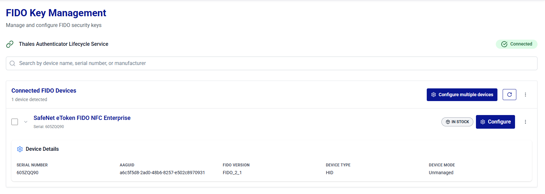Screen dimensions: 545x194
Task: Click Configure multiple devices button
Action: coord(462,95)
